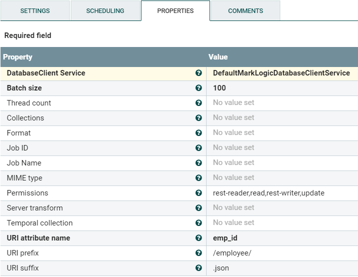Image resolution: width=358 pixels, height=277 pixels.
Task: Click help icon next to Collections
Action: [x=199, y=118]
